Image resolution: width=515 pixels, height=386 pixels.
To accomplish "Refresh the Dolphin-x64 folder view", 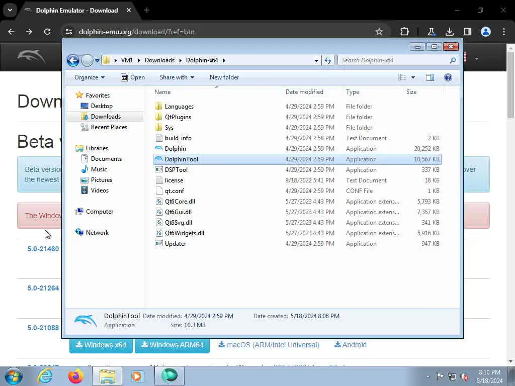I will point(328,60).
